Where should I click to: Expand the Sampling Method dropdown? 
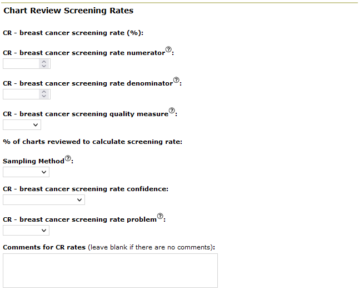coord(26,172)
